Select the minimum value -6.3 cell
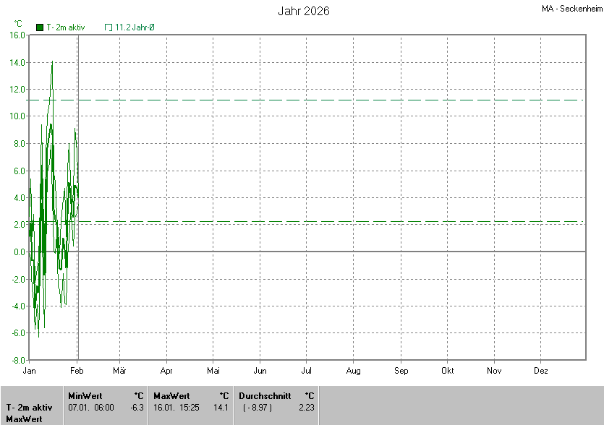 pyautogui.click(x=136, y=407)
